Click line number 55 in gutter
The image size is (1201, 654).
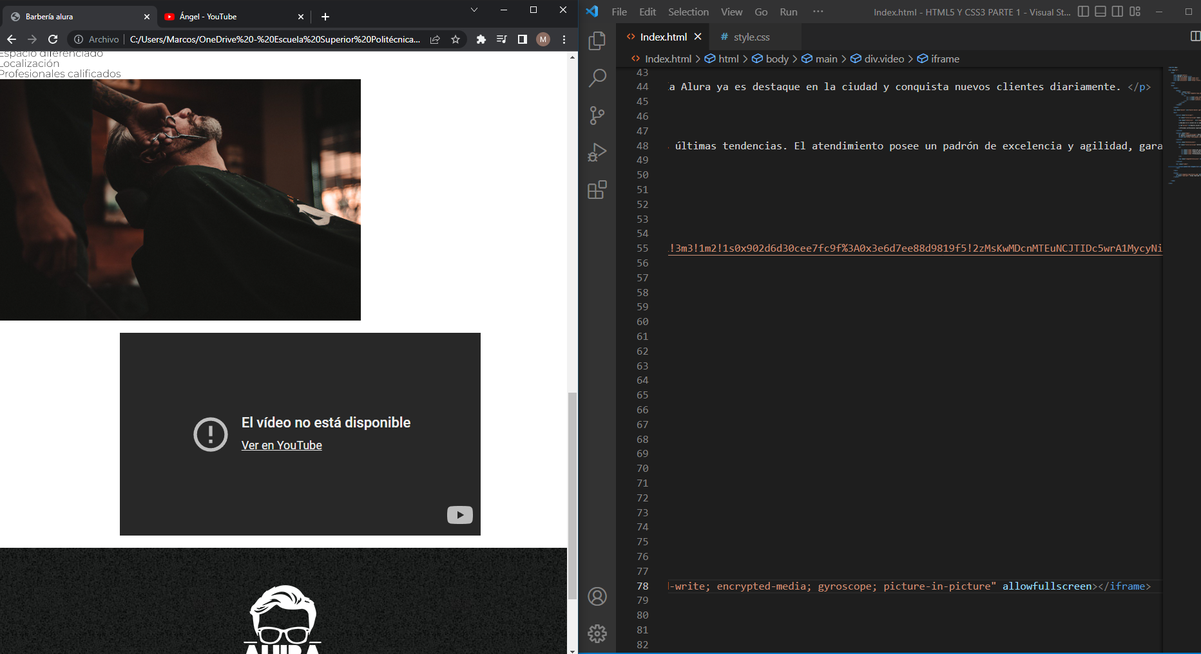click(642, 248)
